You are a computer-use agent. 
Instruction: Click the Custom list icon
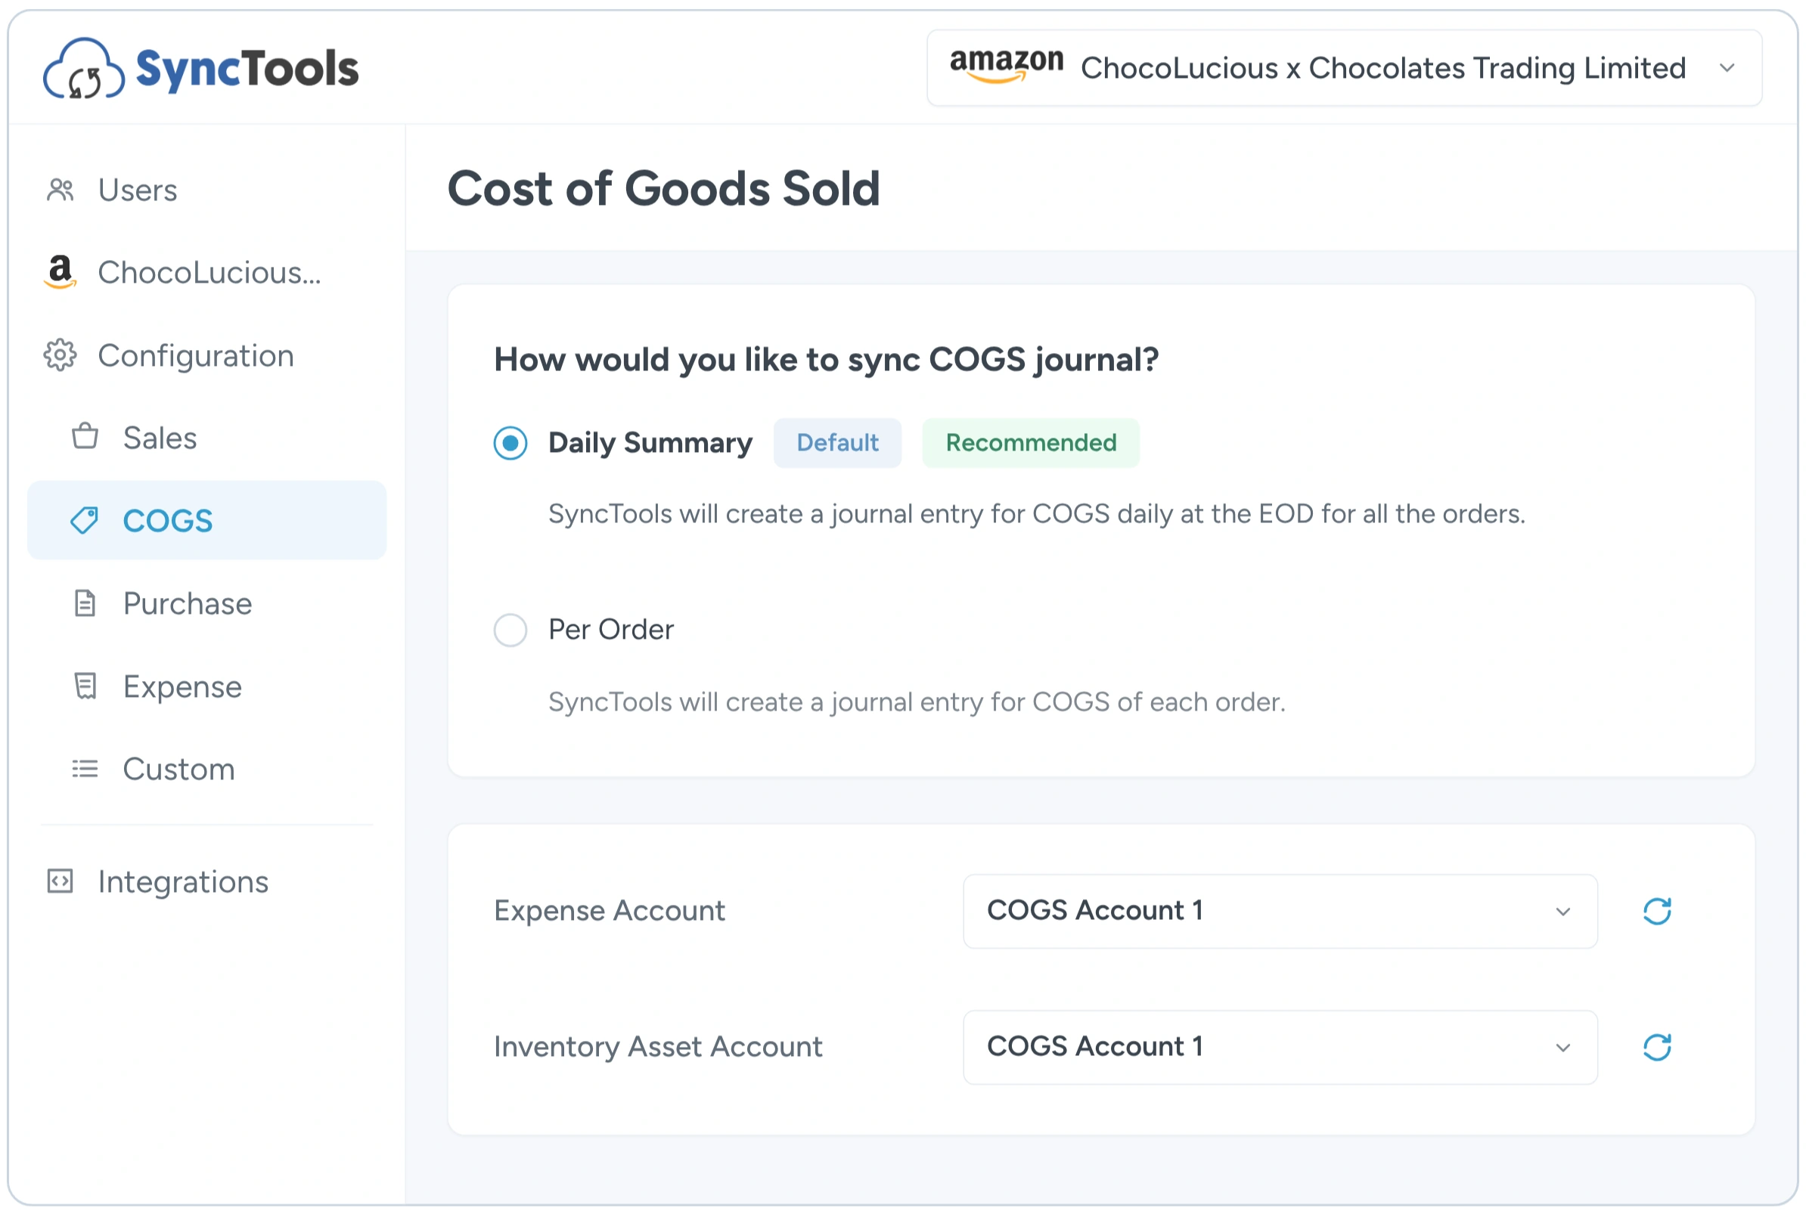coord(85,770)
